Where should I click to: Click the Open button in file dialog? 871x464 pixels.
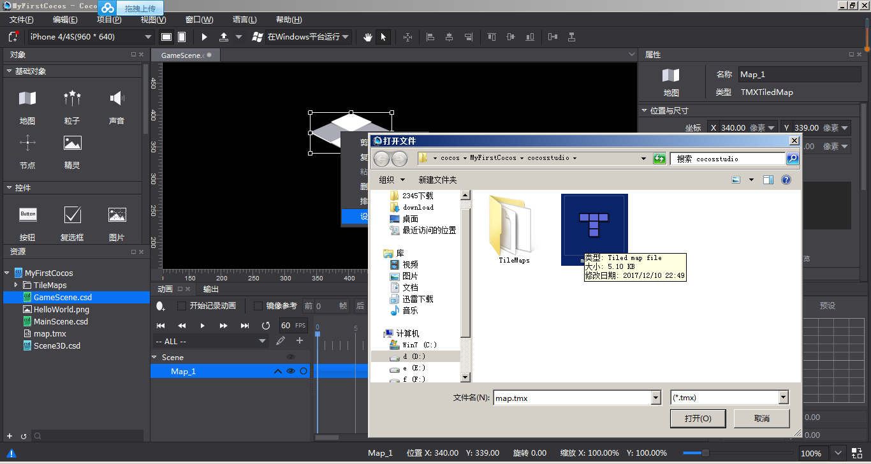(x=698, y=418)
